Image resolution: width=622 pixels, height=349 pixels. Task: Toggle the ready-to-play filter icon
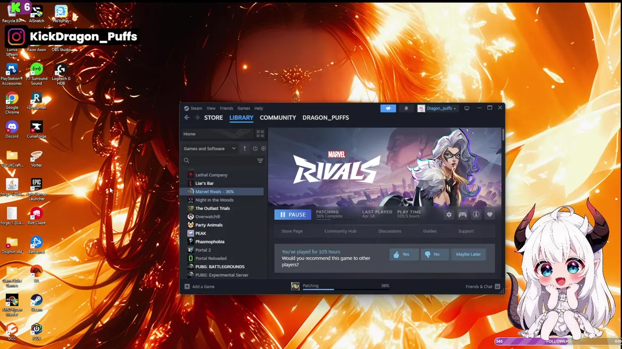263,148
